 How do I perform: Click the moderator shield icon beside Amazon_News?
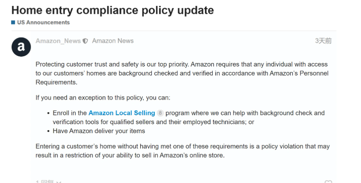point(85,41)
